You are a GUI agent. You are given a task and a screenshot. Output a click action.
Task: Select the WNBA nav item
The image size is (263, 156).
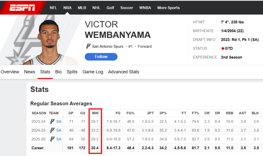click(x=145, y=8)
